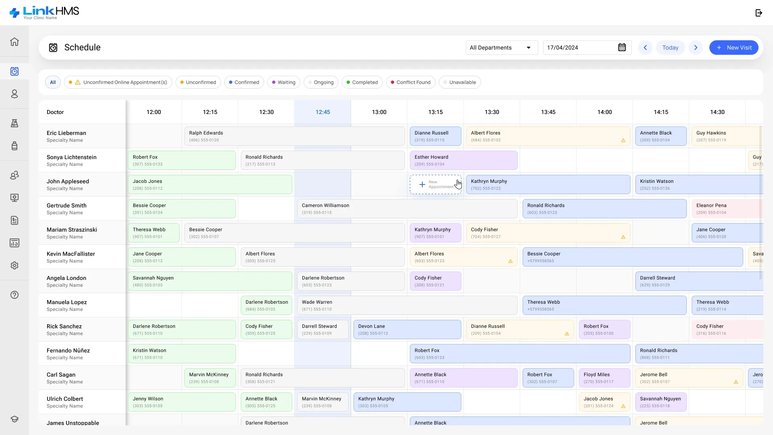Image resolution: width=773 pixels, height=435 pixels.
Task: Filter by Unconfirmed status
Action: [198, 82]
